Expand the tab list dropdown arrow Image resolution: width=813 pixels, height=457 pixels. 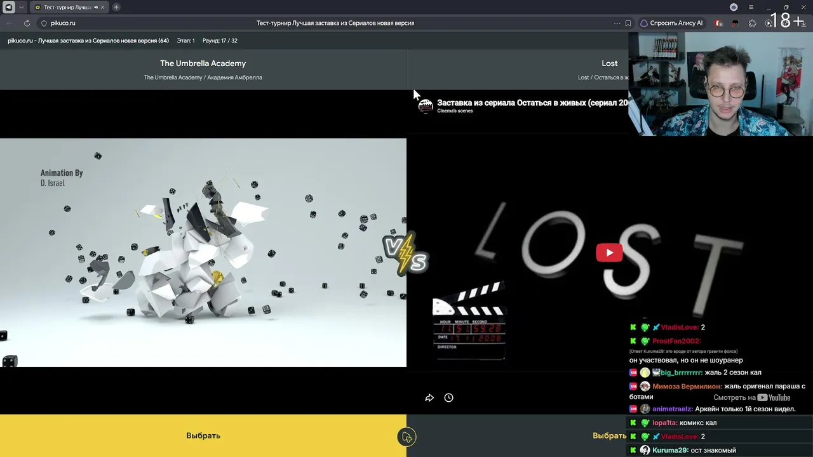click(22, 7)
